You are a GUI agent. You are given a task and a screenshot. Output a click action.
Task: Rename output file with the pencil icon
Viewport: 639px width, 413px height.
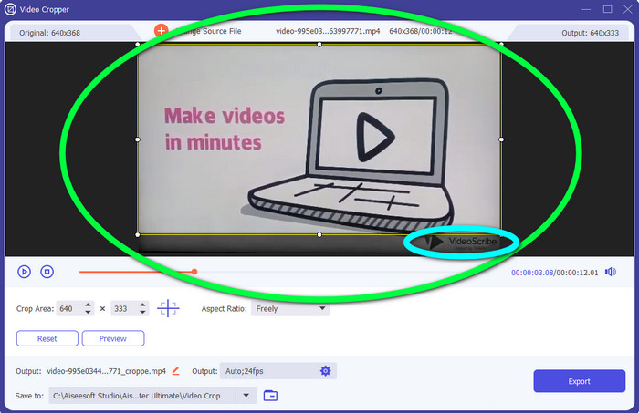tap(175, 371)
